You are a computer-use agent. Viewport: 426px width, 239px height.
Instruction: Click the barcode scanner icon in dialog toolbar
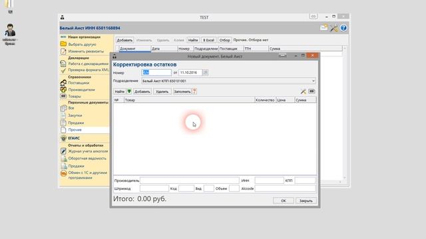point(312,92)
